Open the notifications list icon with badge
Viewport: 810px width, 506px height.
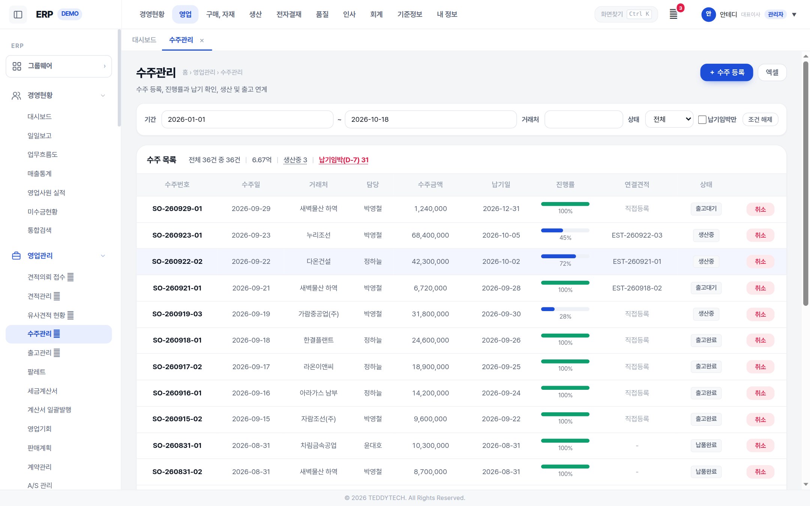pos(674,14)
